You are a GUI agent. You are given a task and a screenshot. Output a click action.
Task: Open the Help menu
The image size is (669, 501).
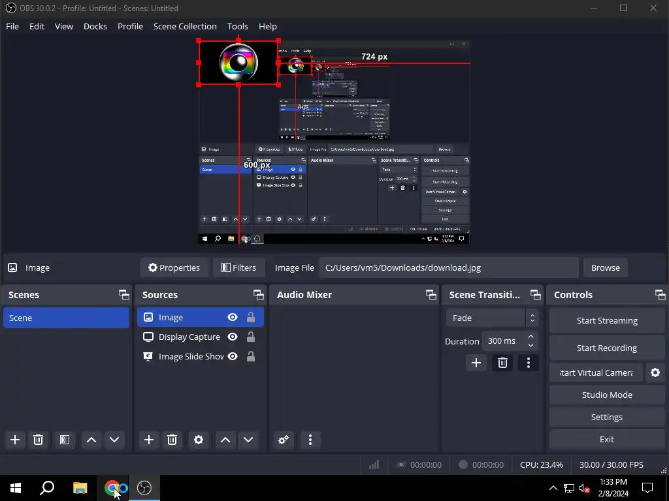(x=267, y=26)
